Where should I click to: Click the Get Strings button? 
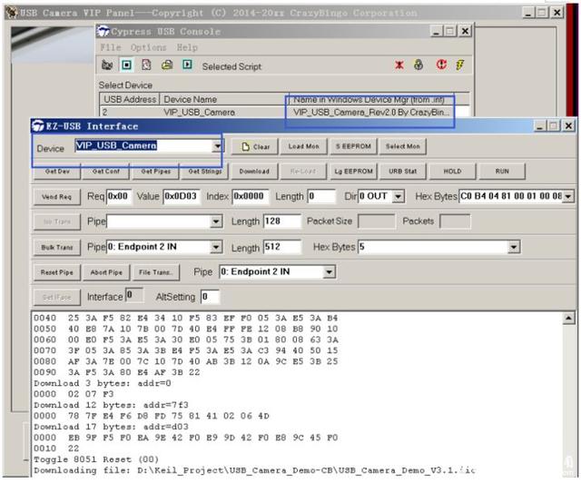pyautogui.click(x=205, y=172)
